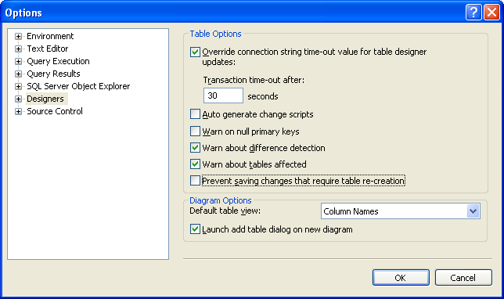Viewport: 504px width, 299px height.
Task: Click the Diagram Options group label
Action: pos(221,200)
